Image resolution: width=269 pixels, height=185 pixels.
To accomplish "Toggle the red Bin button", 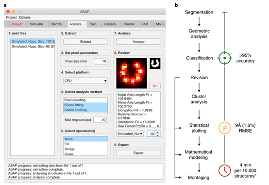I will coord(155,86).
